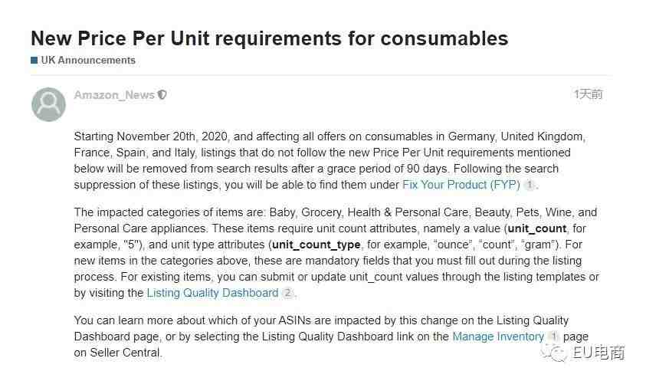This screenshot has width=646, height=381.
Task: Click the count badge after Listing Quality Dashboard
Action: (x=287, y=293)
